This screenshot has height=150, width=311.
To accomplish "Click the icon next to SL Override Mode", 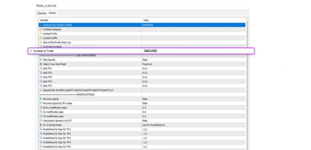I will [x=41, y=125].
